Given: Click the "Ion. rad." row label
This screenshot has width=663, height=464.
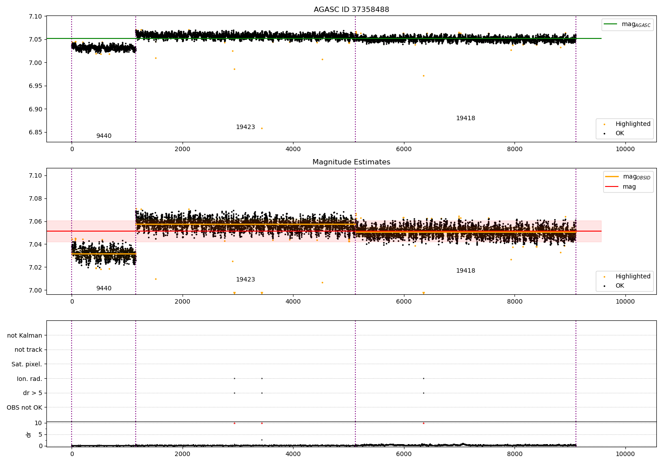Looking at the screenshot, I should (30, 379).
